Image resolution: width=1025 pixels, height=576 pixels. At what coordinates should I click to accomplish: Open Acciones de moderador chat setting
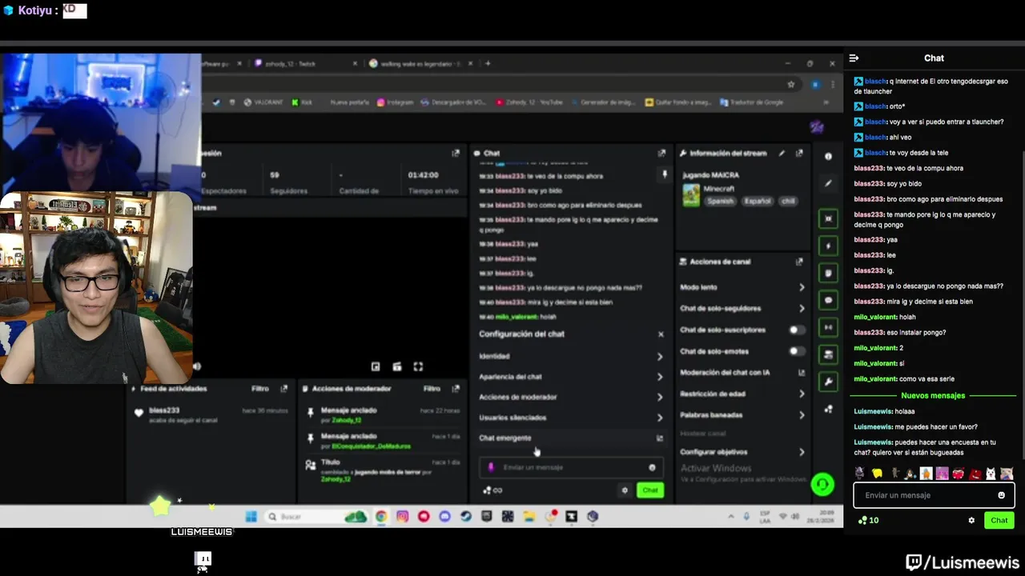(x=571, y=397)
